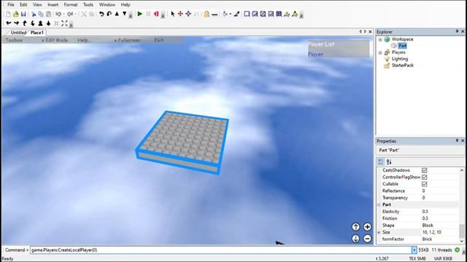
Task: Click the red Reset icon beside Play
Action: [x=156, y=14]
